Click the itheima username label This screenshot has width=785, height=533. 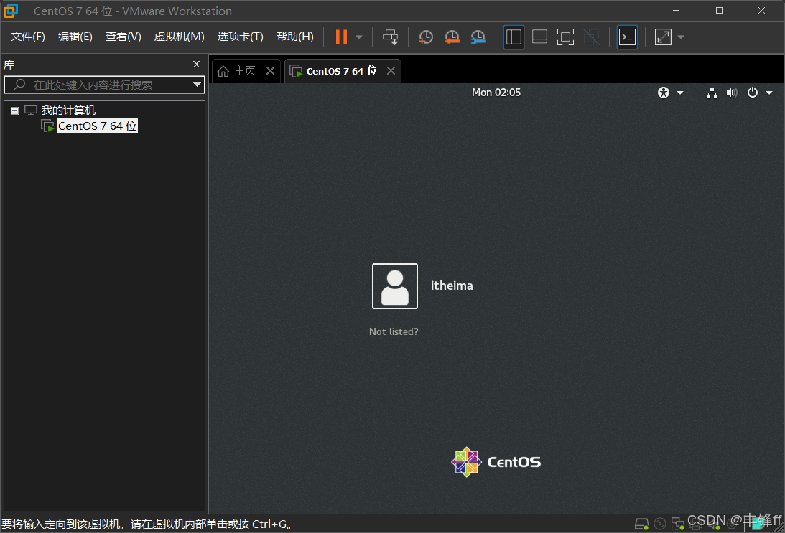(452, 286)
